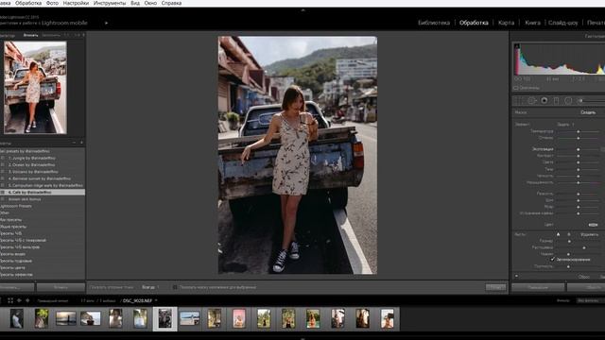This screenshot has width=605, height=340.
Task: Enable show mask overlay checkbox in toolbar
Action: pos(175,287)
